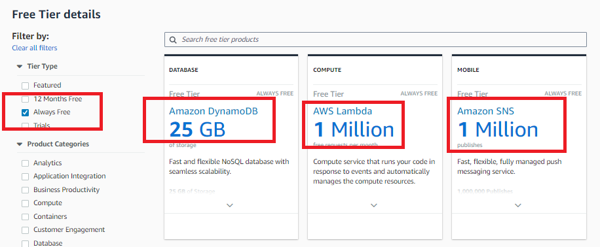Collapse the Tier Type section
Screen dimensions: 600x247
[20, 67]
